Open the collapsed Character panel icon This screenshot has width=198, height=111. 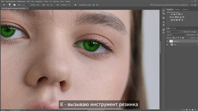click(x=164, y=22)
